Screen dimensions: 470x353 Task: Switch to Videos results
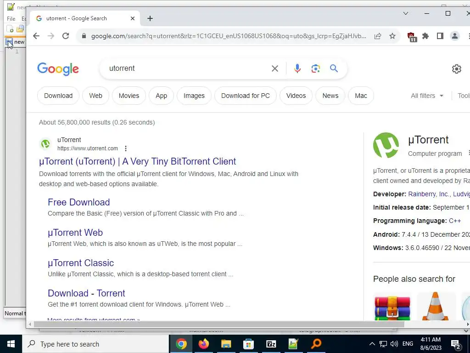click(x=296, y=96)
